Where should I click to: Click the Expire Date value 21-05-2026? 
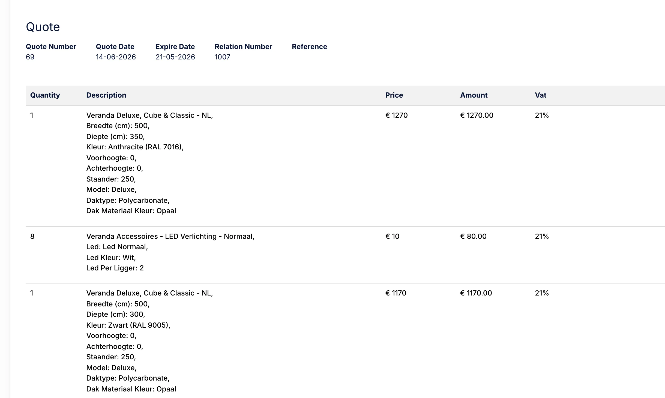[x=175, y=57]
